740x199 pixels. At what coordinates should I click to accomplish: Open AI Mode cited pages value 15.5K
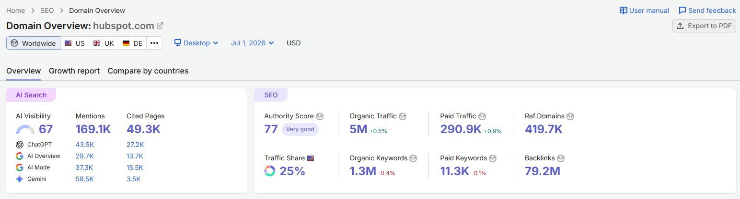pyautogui.click(x=135, y=168)
